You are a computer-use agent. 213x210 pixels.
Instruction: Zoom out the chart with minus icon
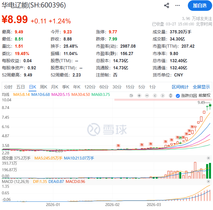147,96
